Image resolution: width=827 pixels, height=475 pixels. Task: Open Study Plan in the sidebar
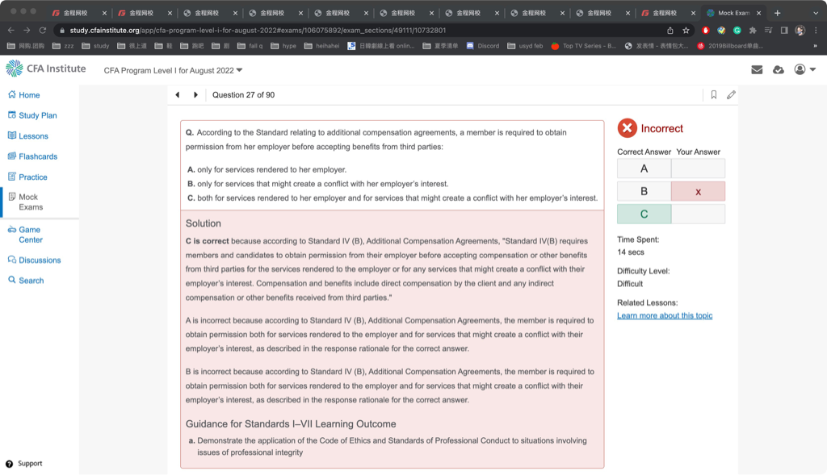(32, 115)
